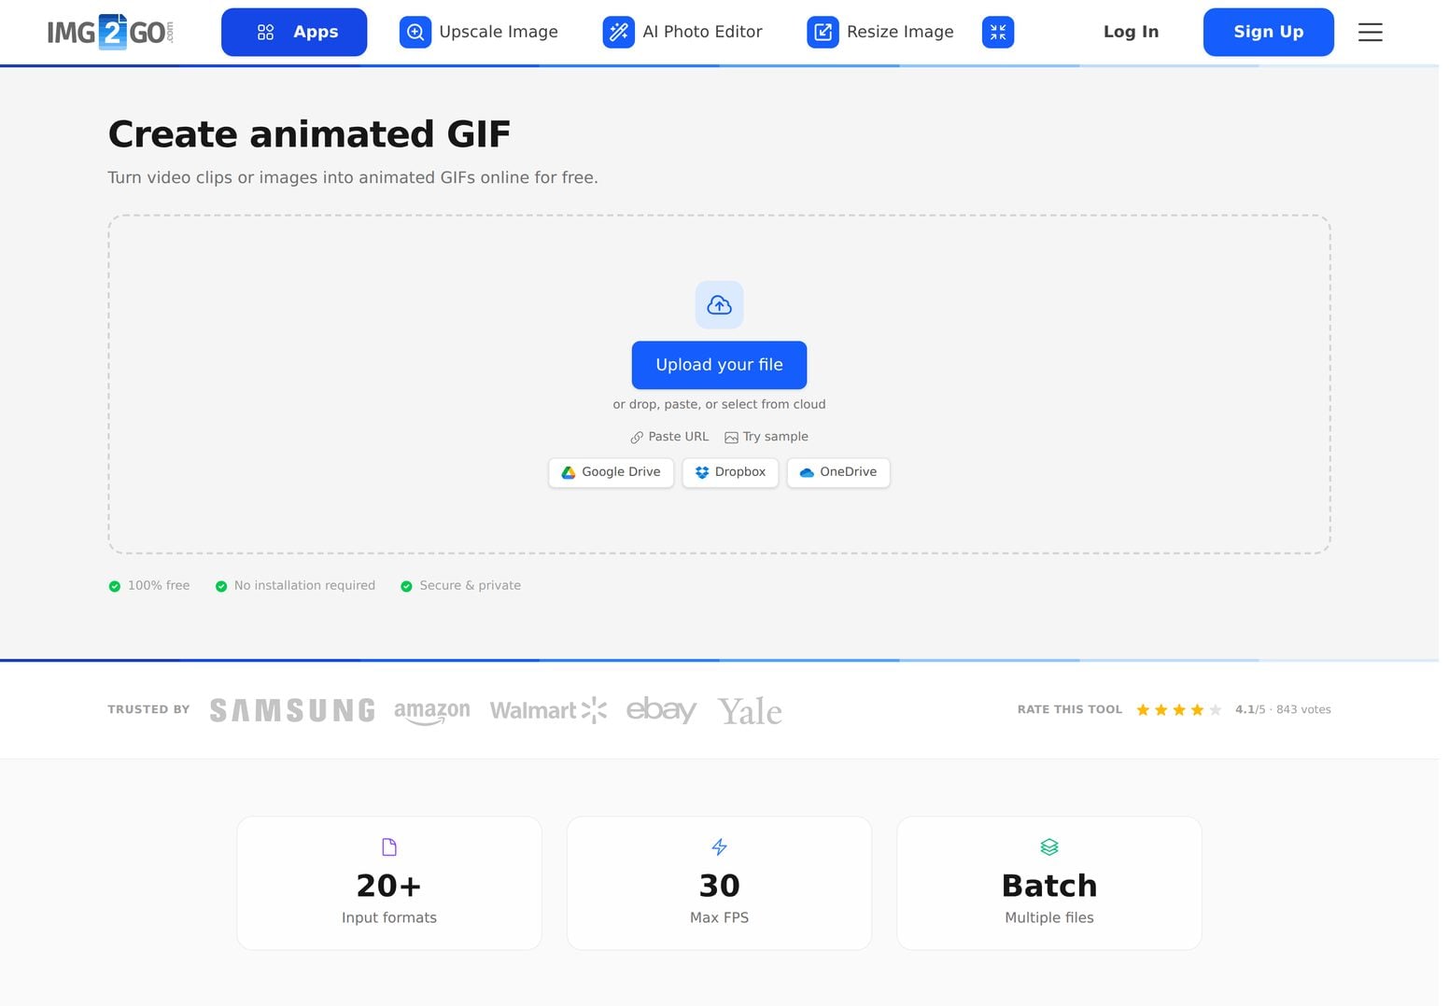The height and width of the screenshot is (1006, 1449).
Task: Click the Batch Multiple files card
Action: point(1049,883)
